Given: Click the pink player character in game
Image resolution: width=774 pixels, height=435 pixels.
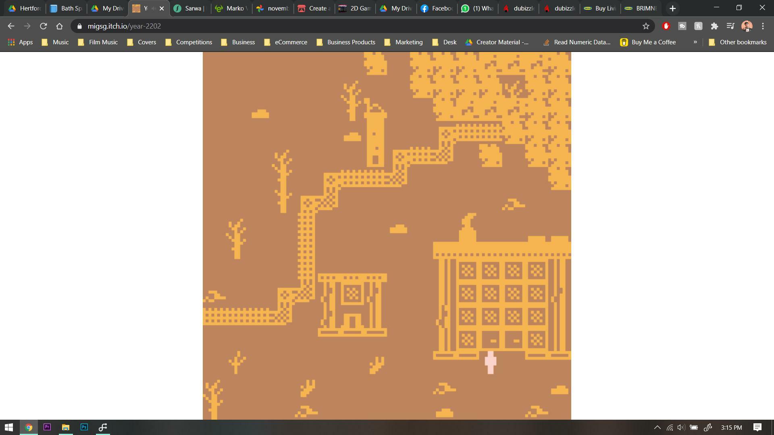Looking at the screenshot, I should (490, 362).
